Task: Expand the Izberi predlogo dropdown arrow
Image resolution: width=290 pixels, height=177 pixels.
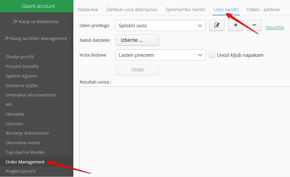Action: 200,26
